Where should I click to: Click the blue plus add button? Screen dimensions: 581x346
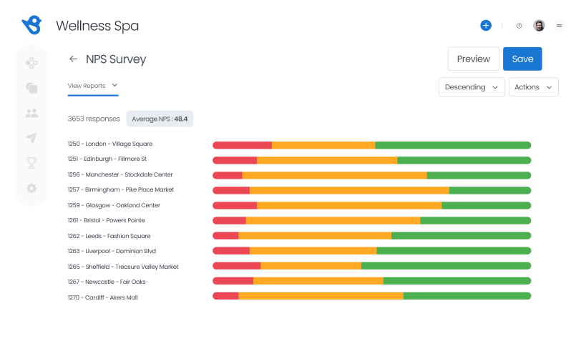486,26
